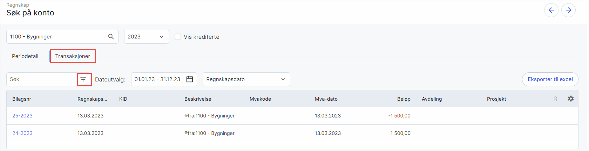This screenshot has height=151, width=589.
Task: Open voucher link 25-2023
Action: [22, 116]
